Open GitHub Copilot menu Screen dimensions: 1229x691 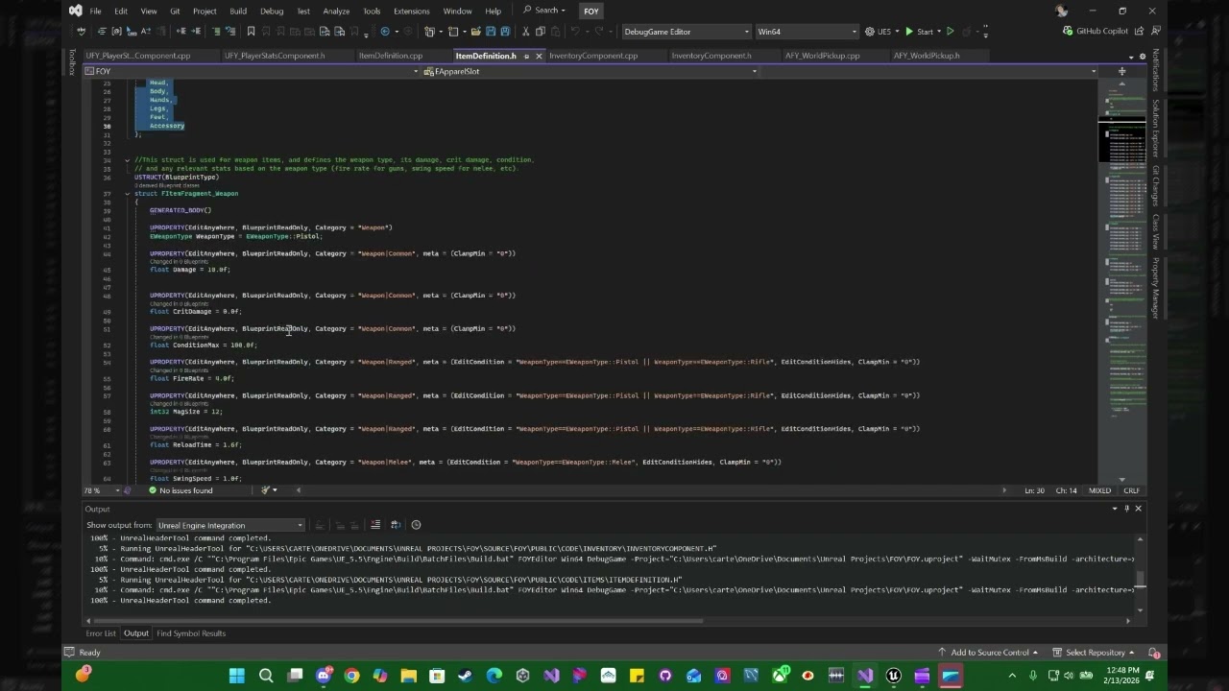(1096, 31)
